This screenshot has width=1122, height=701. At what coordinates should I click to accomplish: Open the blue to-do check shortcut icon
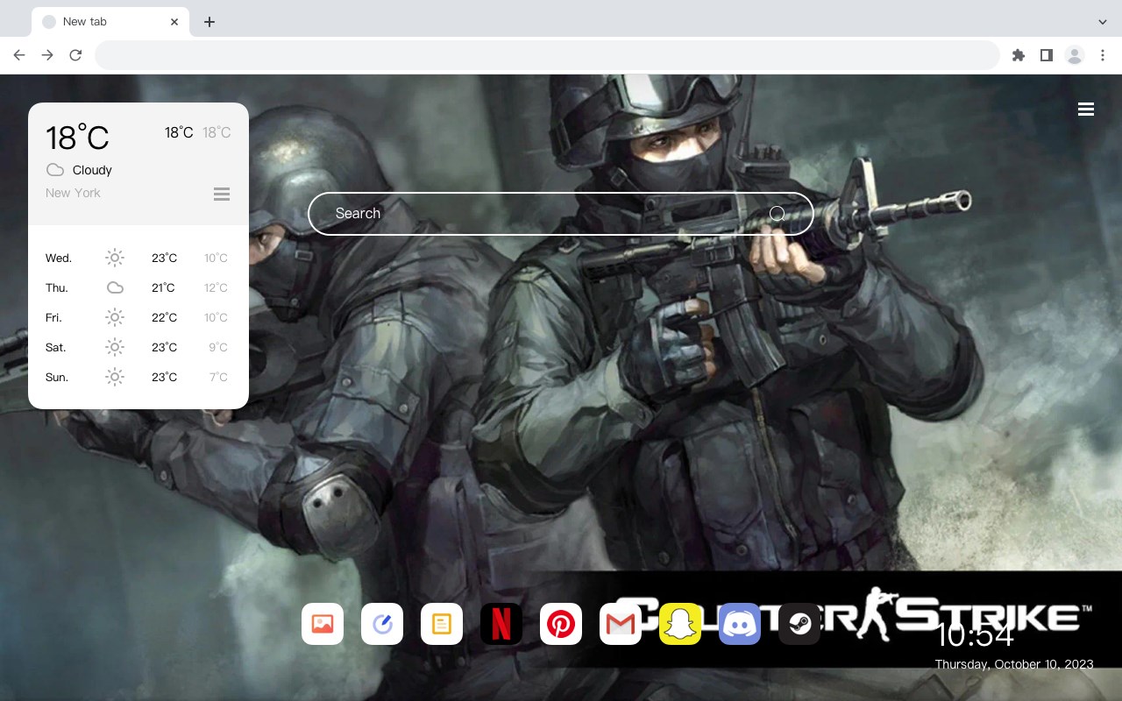pyautogui.click(x=382, y=624)
